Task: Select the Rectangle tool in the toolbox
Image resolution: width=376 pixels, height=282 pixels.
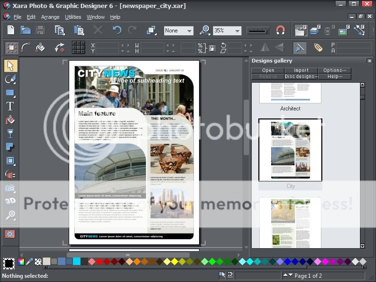Action: coord(10,93)
